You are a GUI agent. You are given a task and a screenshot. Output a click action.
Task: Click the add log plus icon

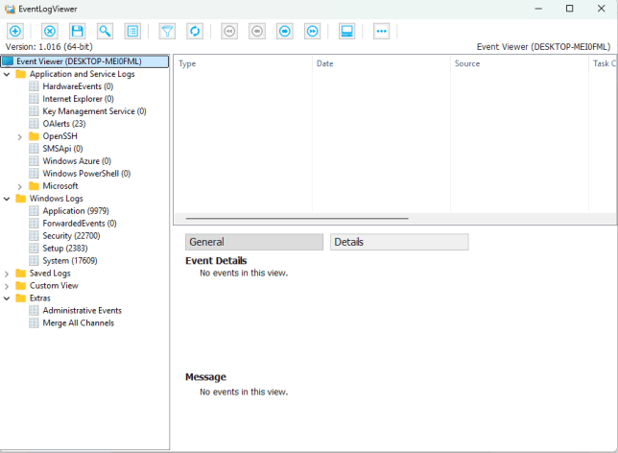15,31
